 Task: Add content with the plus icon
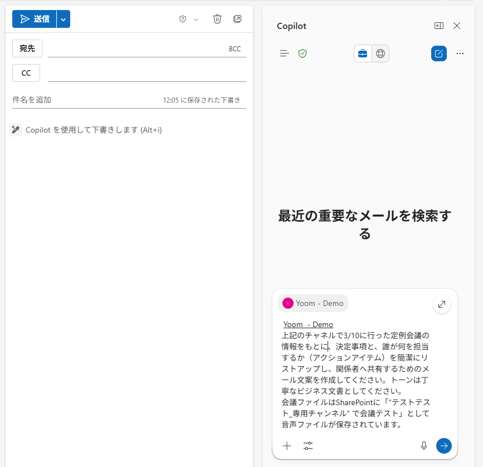287,446
